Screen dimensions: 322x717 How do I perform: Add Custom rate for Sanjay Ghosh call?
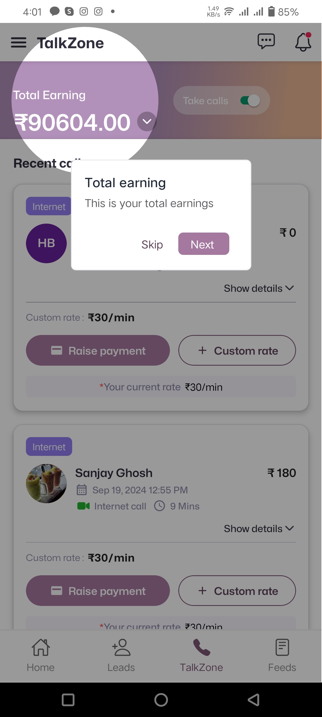[237, 591]
